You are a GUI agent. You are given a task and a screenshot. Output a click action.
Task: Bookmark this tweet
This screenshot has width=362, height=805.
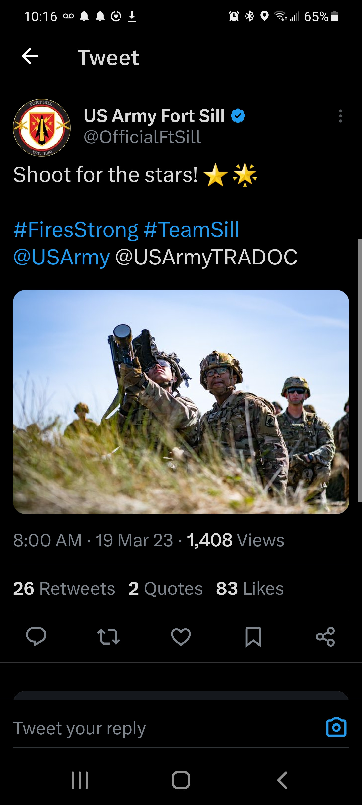coord(253,636)
